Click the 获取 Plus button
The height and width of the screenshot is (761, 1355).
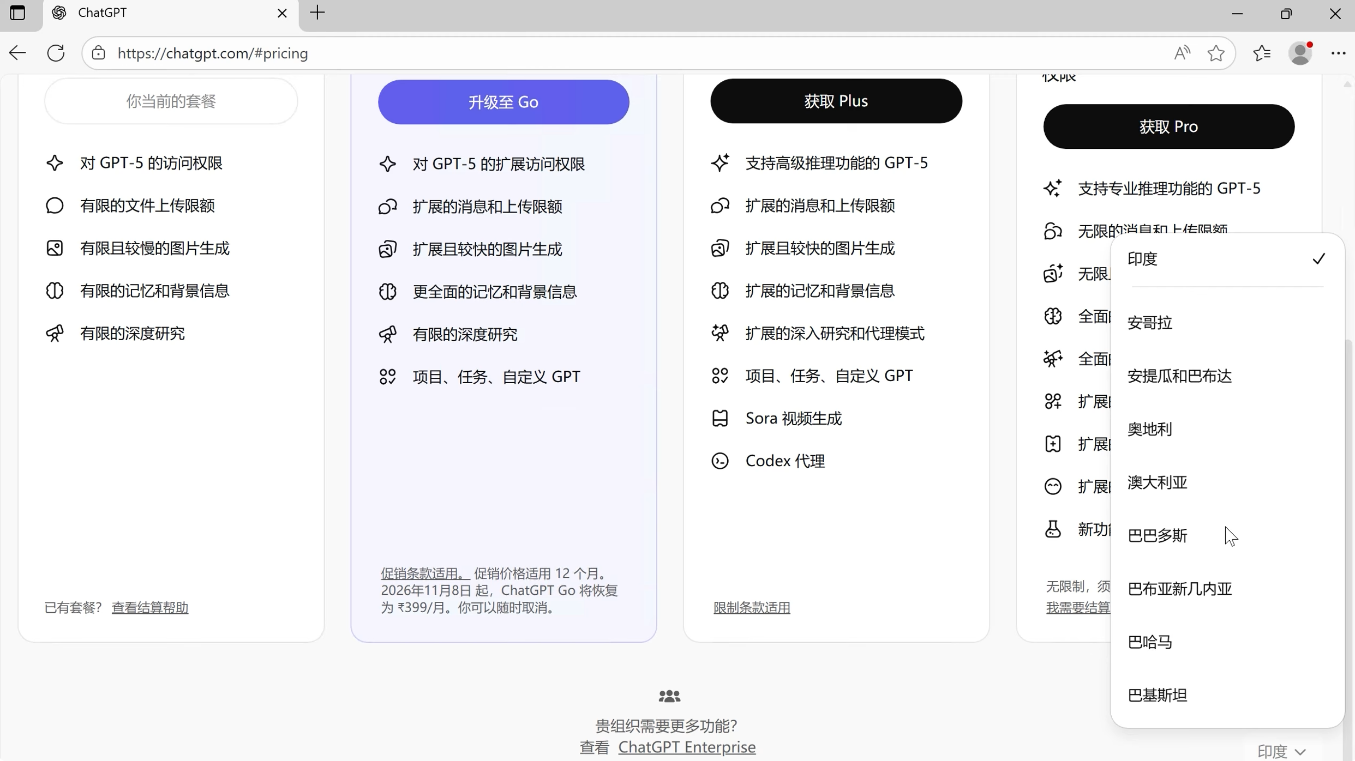click(836, 101)
